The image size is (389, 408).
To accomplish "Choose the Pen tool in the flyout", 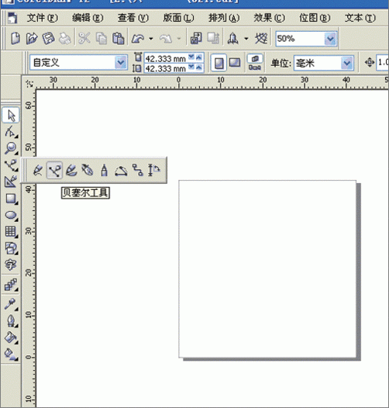I will tap(88, 170).
